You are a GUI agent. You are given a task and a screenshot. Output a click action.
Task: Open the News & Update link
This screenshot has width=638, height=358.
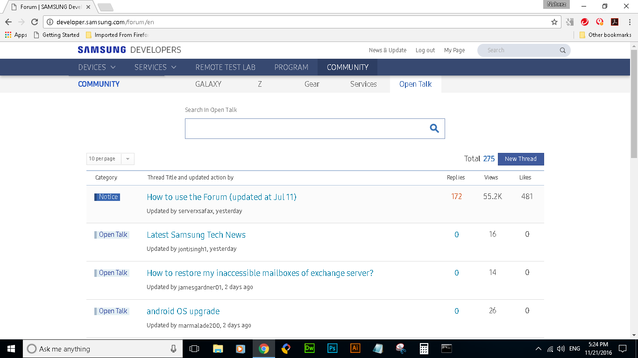pos(388,50)
